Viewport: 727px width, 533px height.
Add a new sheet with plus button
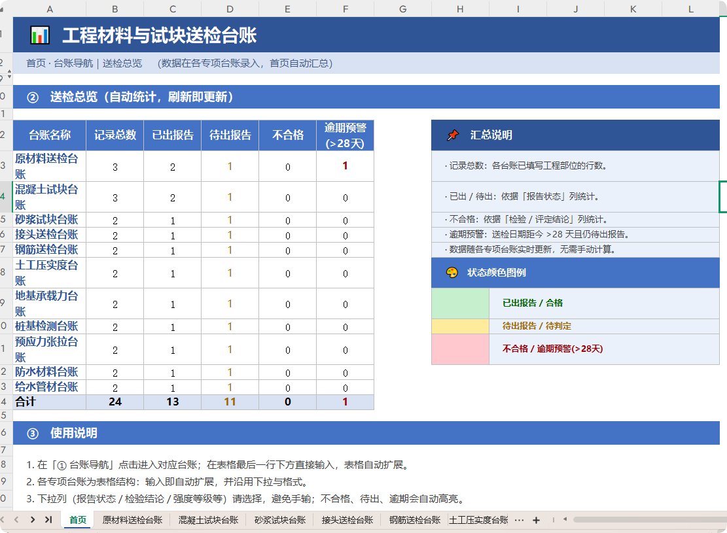536,520
